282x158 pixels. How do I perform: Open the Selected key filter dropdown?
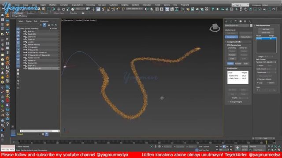[x=257, y=147]
